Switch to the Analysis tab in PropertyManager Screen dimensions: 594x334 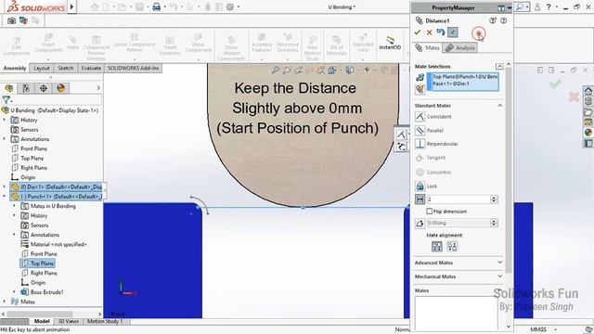[x=460, y=47]
